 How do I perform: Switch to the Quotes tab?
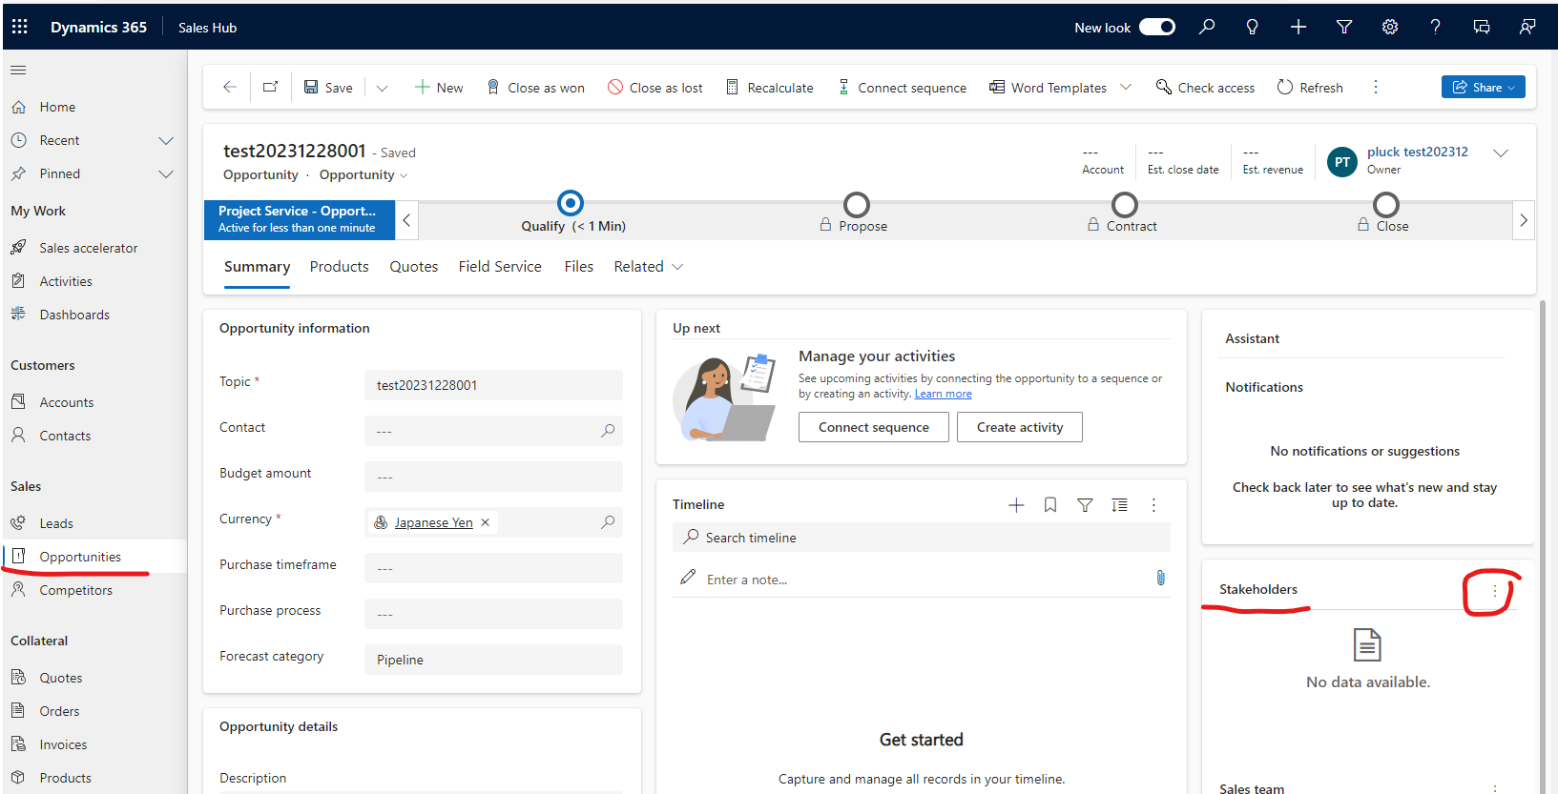[x=414, y=267]
